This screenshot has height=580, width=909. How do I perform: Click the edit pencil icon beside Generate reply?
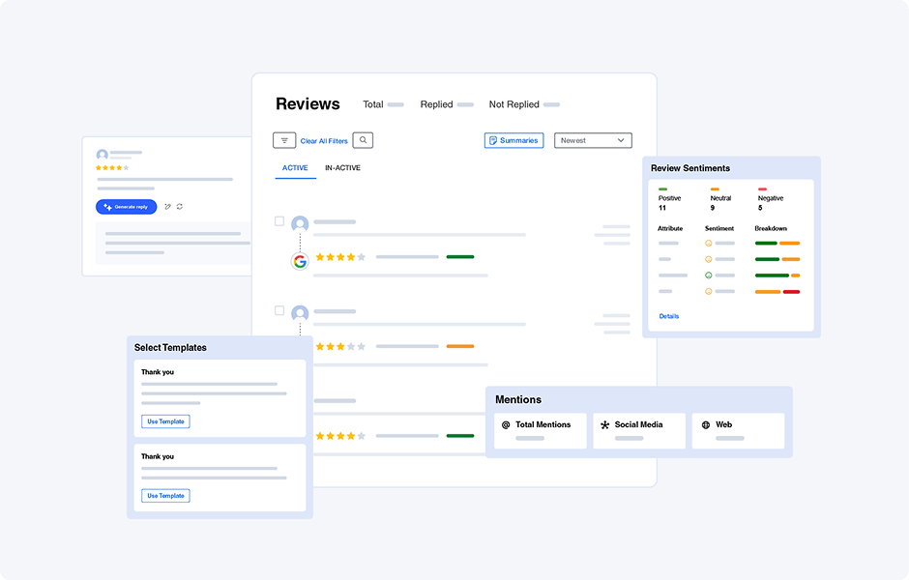pos(167,207)
